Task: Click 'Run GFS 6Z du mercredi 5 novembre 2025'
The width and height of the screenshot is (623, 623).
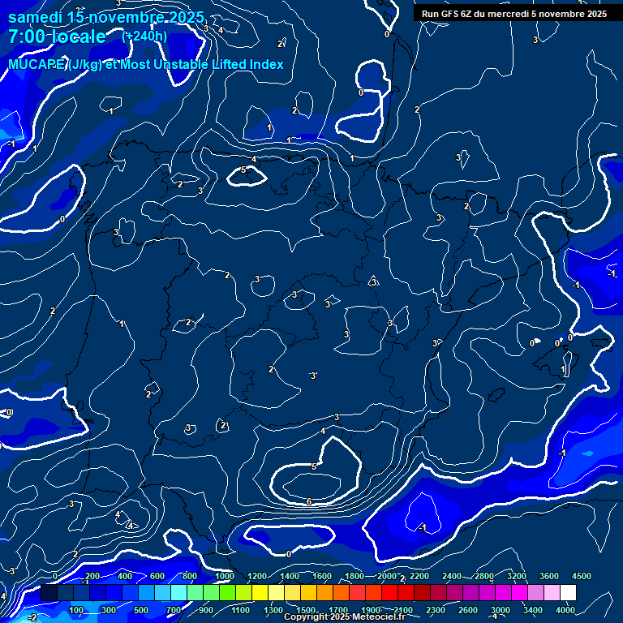Action: [514, 14]
